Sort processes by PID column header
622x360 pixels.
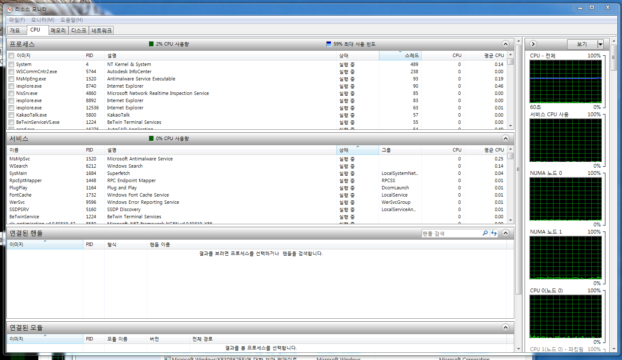(x=94, y=55)
